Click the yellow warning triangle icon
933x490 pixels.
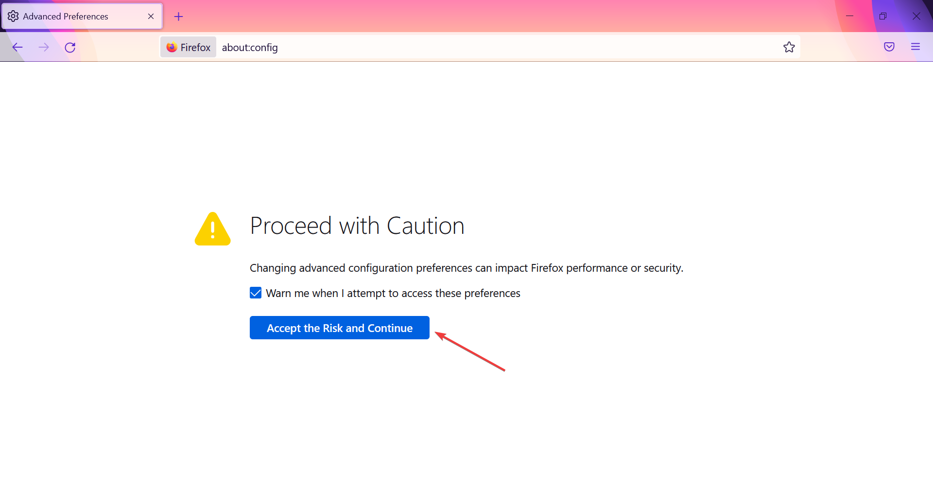tap(213, 229)
